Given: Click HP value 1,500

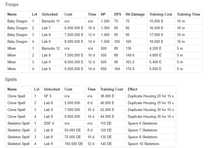Looking at the screenshot, I should pos(105,41).
